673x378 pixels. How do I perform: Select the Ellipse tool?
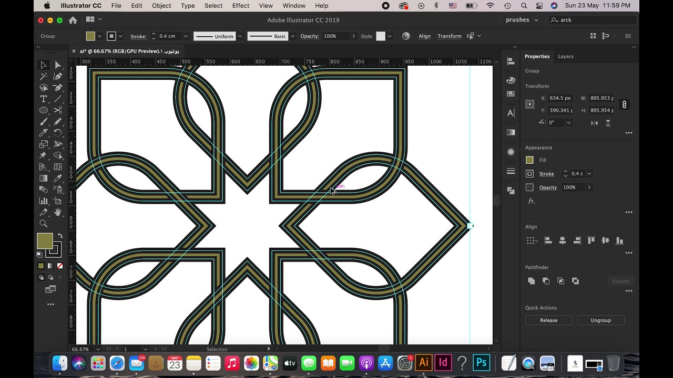pyautogui.click(x=44, y=110)
